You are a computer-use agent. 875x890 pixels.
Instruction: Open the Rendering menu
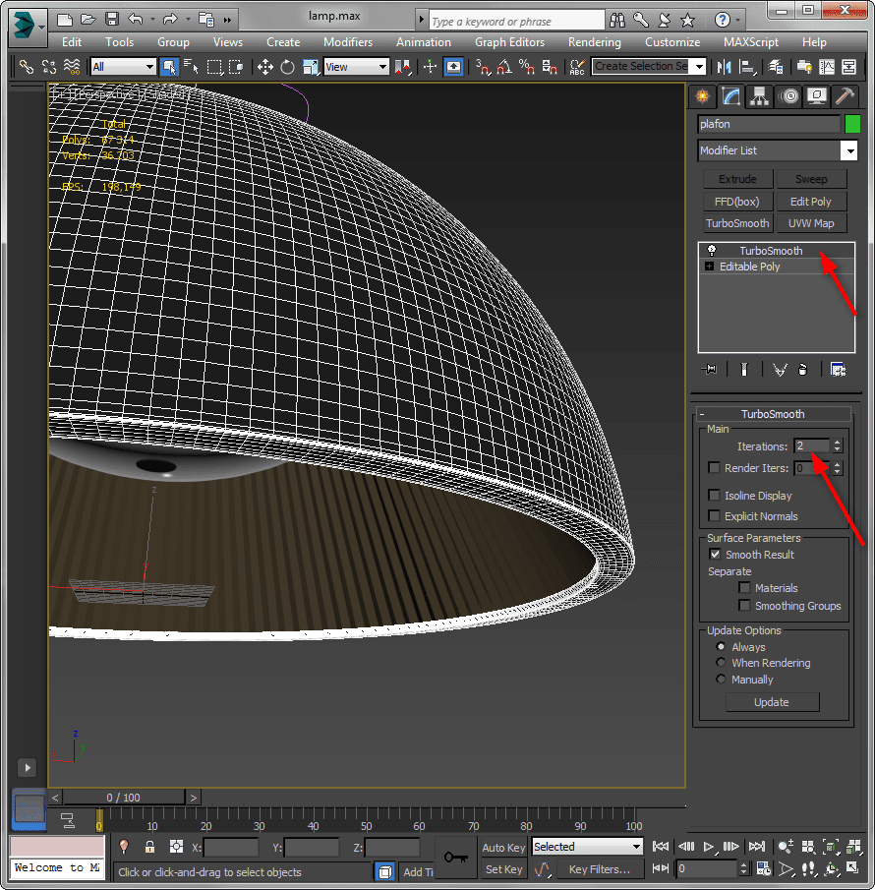pyautogui.click(x=594, y=42)
